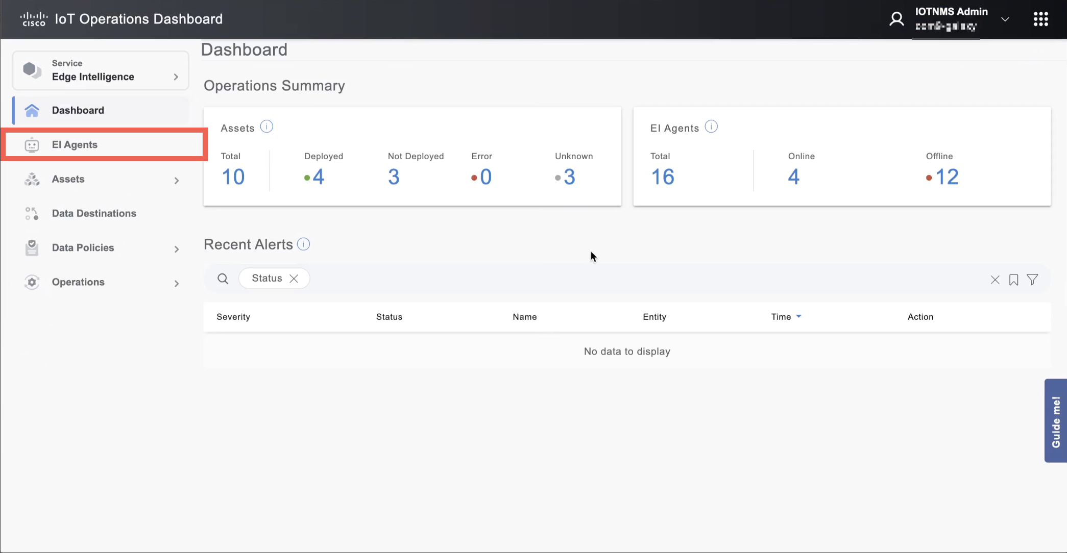This screenshot has height=553, width=1067.
Task: Click the EI Agents robot icon
Action: click(x=32, y=145)
